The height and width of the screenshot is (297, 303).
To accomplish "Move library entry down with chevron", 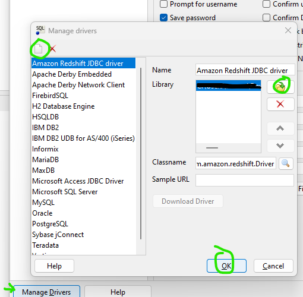I will pos(280,146).
